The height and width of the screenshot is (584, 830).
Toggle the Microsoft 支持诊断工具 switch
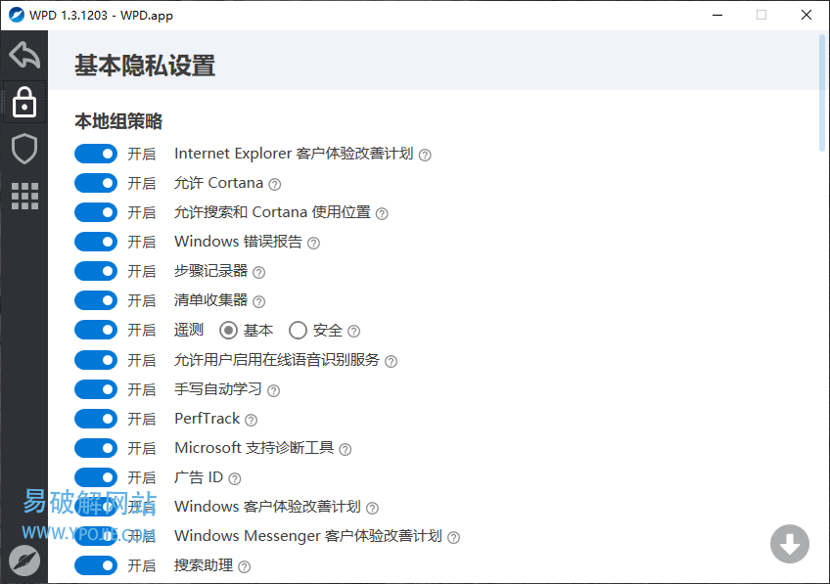(96, 448)
